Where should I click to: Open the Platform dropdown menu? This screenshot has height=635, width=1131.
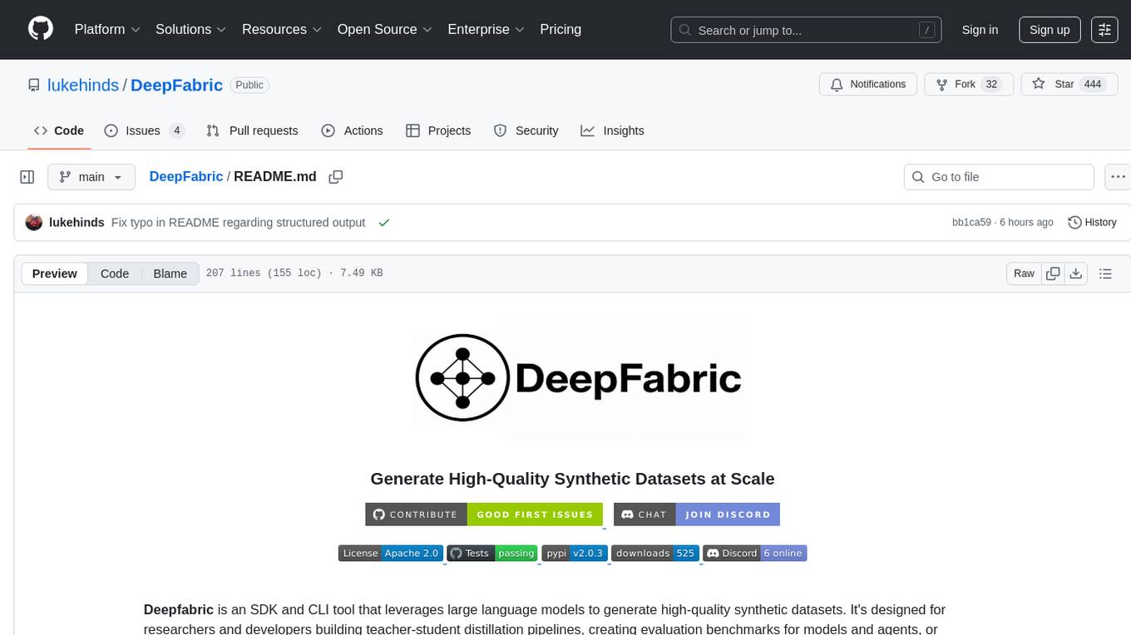pyautogui.click(x=107, y=29)
